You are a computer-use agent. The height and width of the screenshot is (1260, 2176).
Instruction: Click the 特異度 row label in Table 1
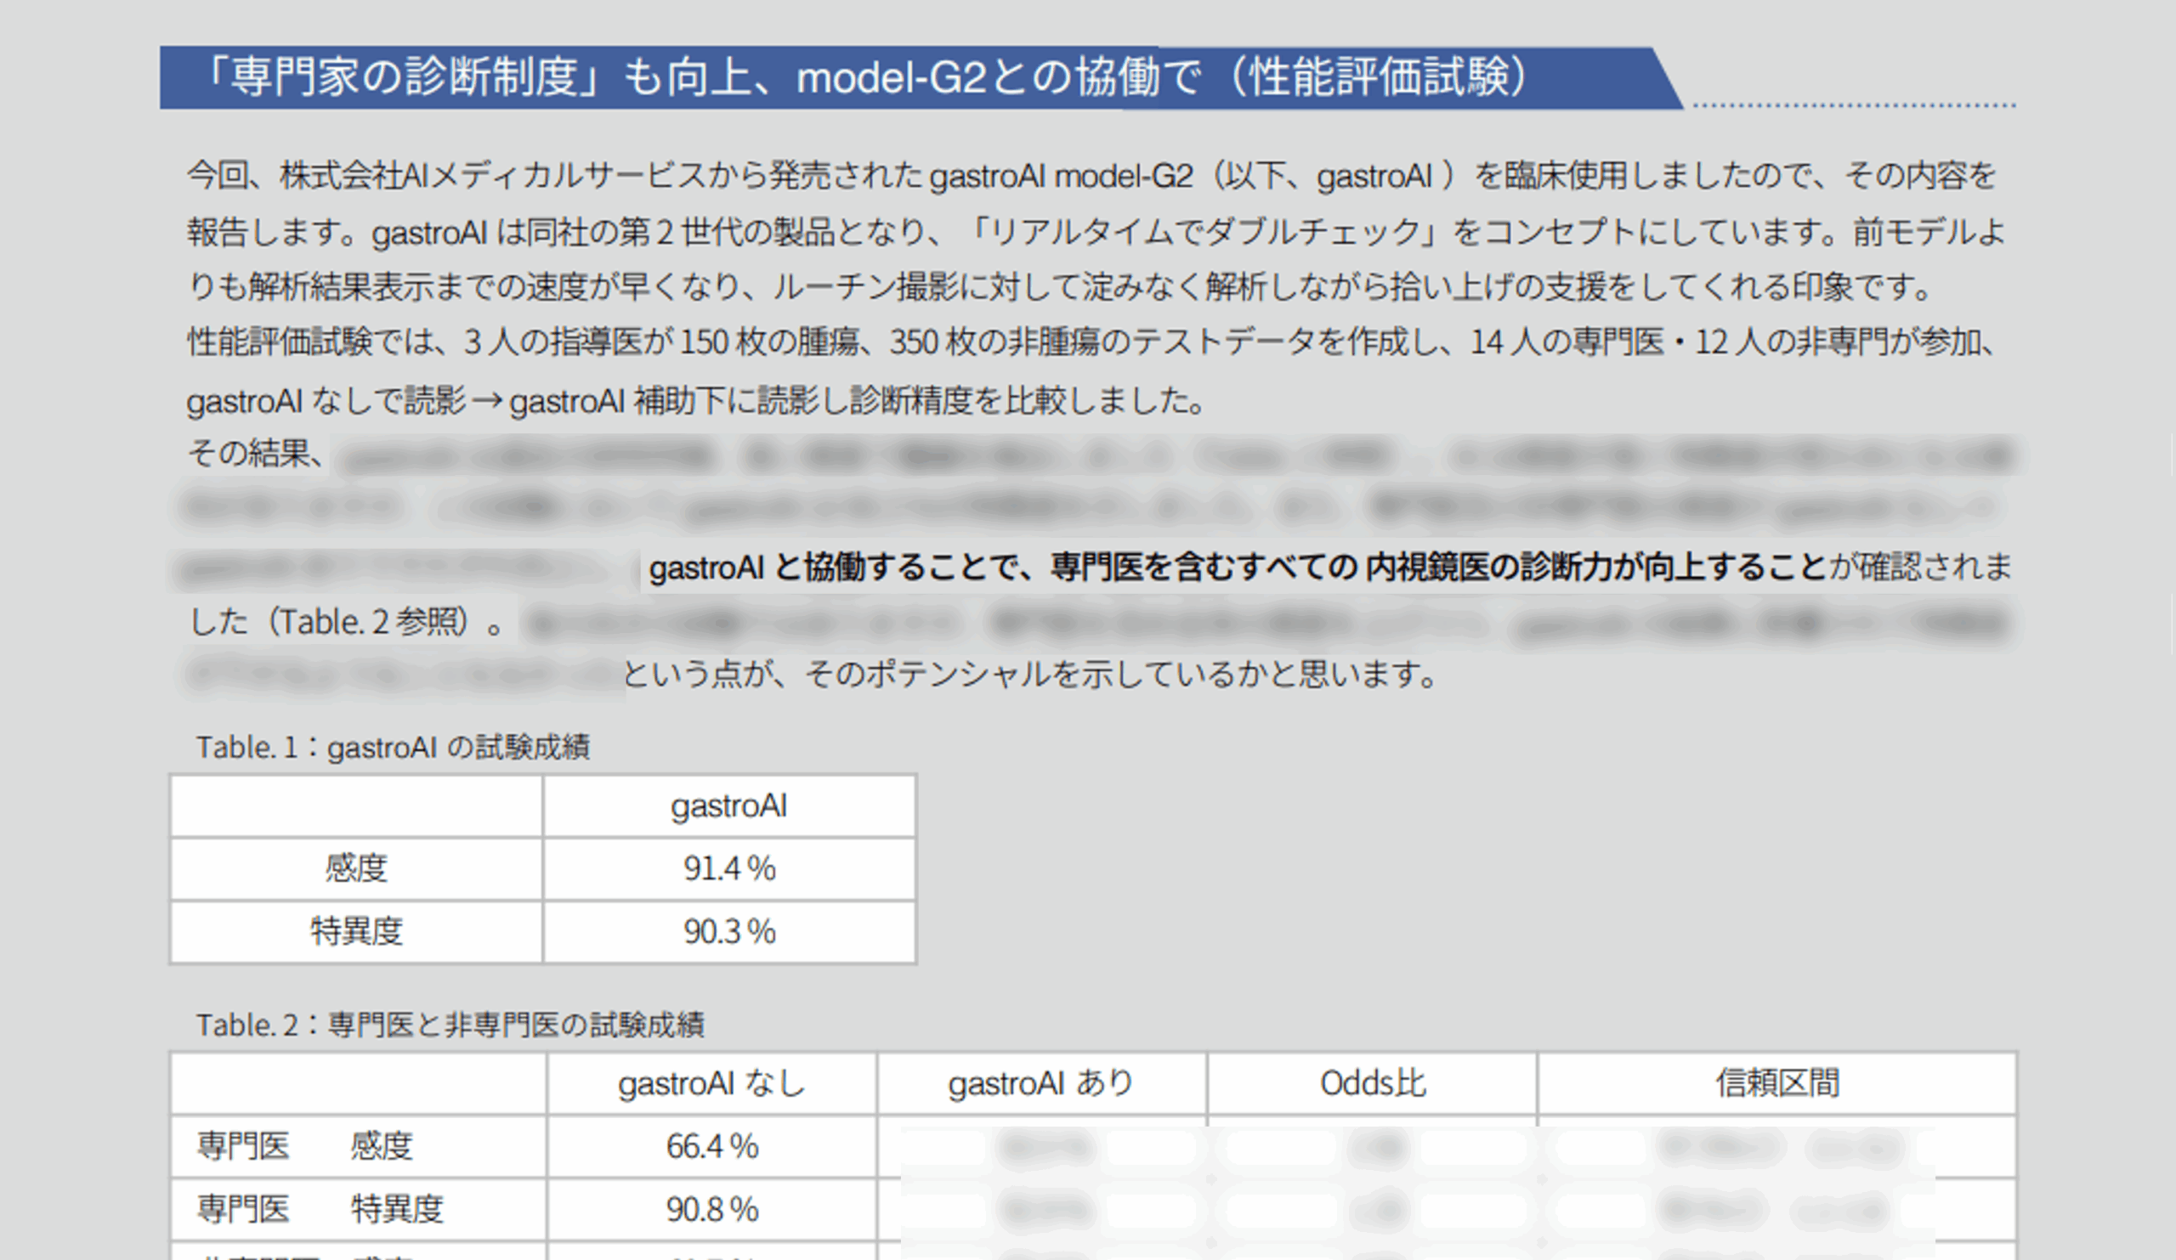tap(356, 931)
